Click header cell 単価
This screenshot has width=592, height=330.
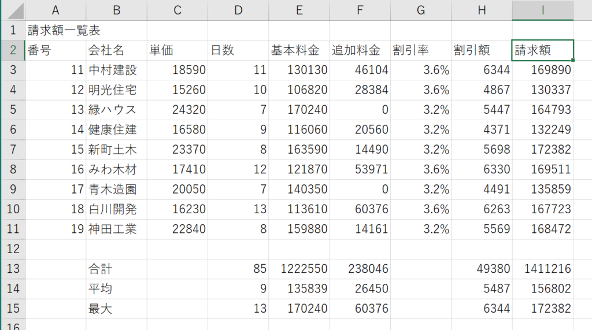[177, 50]
